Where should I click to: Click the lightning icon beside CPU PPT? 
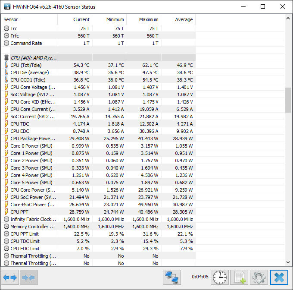(6, 212)
